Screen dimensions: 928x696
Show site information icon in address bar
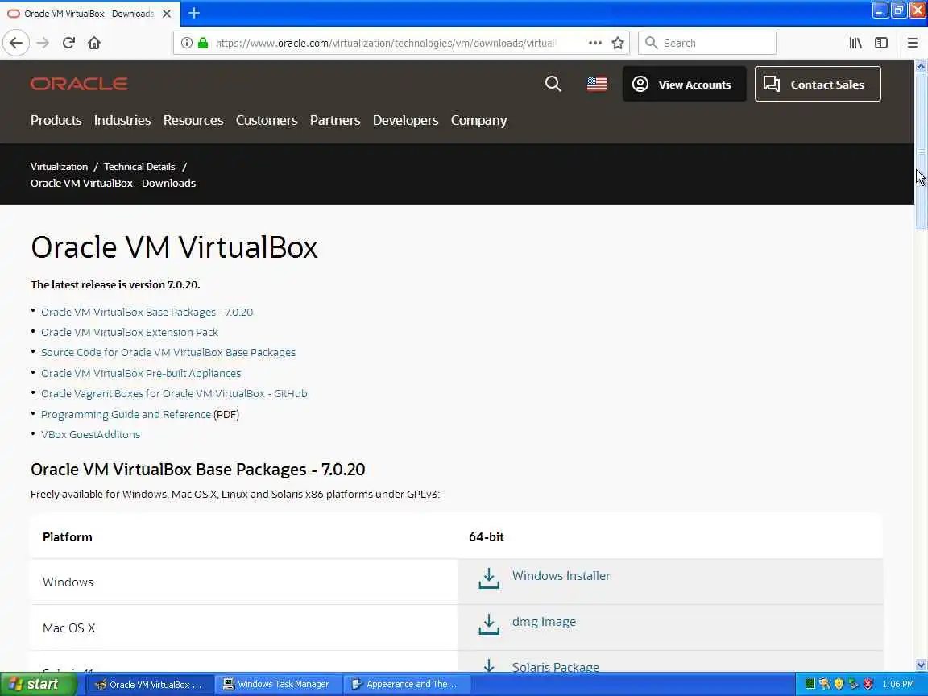pyautogui.click(x=186, y=43)
